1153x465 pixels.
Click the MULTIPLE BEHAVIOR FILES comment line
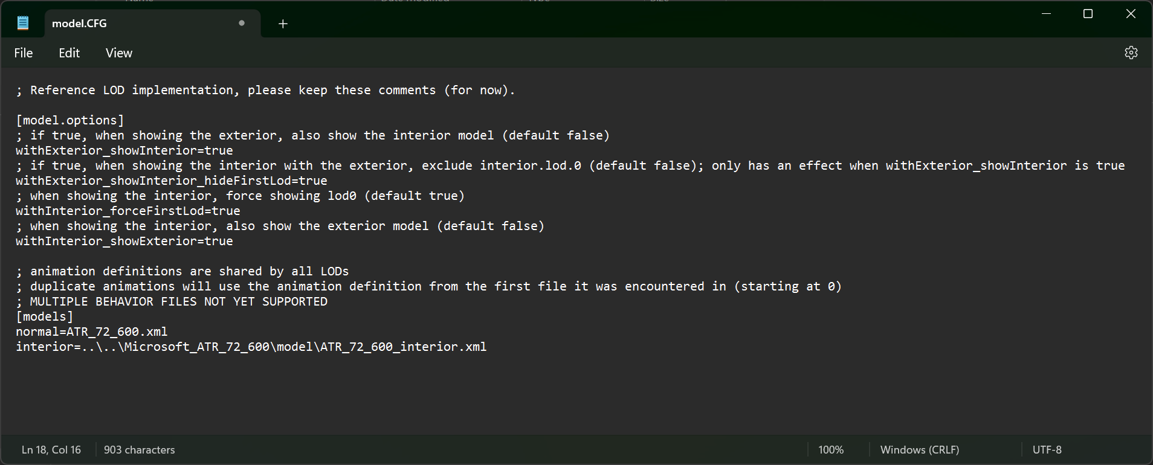point(172,301)
